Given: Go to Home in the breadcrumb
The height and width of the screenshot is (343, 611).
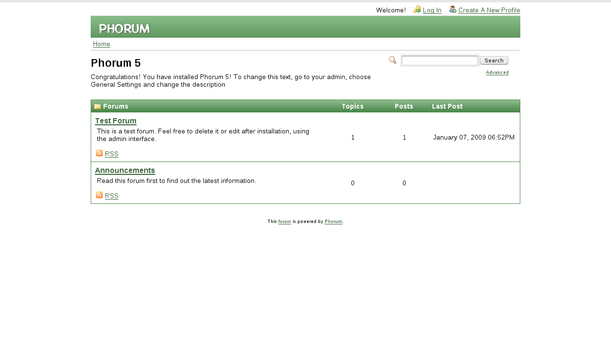Looking at the screenshot, I should (102, 44).
